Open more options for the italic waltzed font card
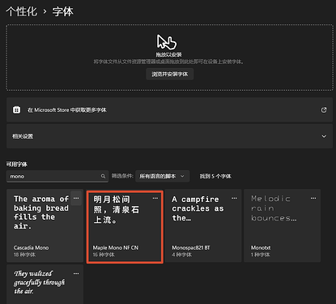The height and width of the screenshot is (304, 336). (76, 273)
